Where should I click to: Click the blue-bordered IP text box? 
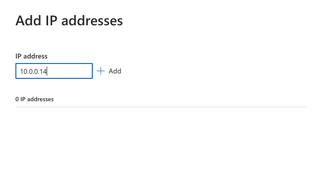click(54, 71)
